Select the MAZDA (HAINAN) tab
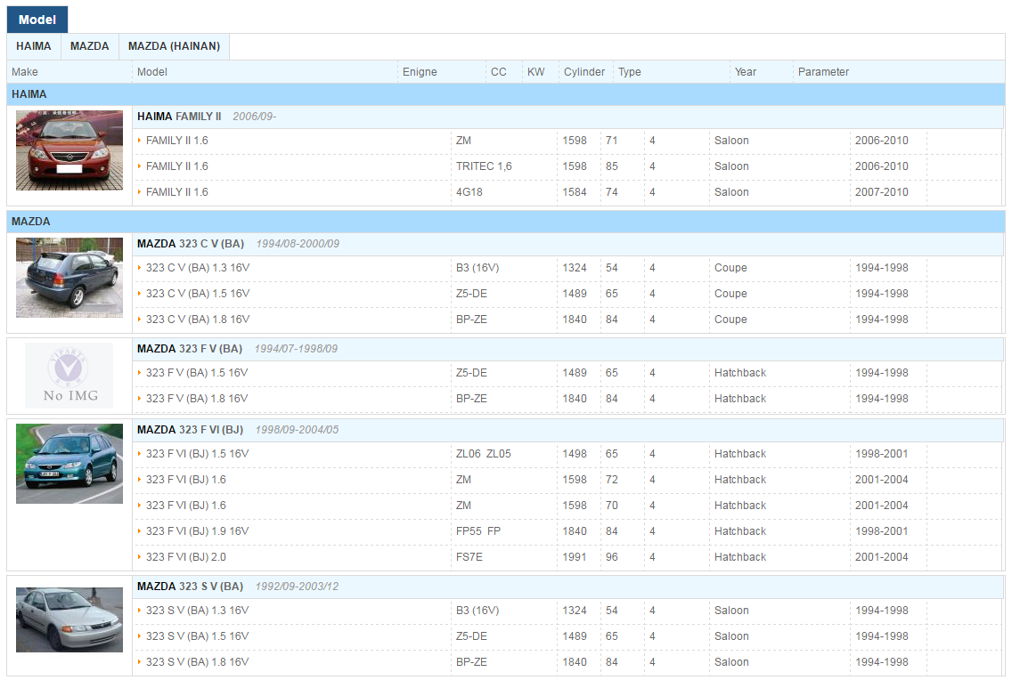1012x680 pixels. 175,46
